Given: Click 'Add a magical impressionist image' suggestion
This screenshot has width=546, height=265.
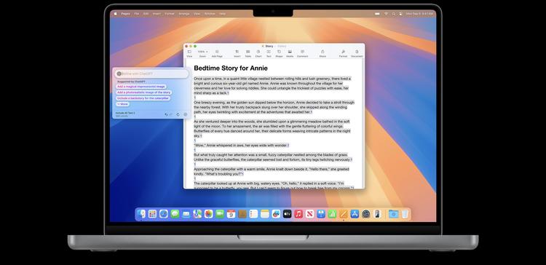Looking at the screenshot, I should click(141, 87).
